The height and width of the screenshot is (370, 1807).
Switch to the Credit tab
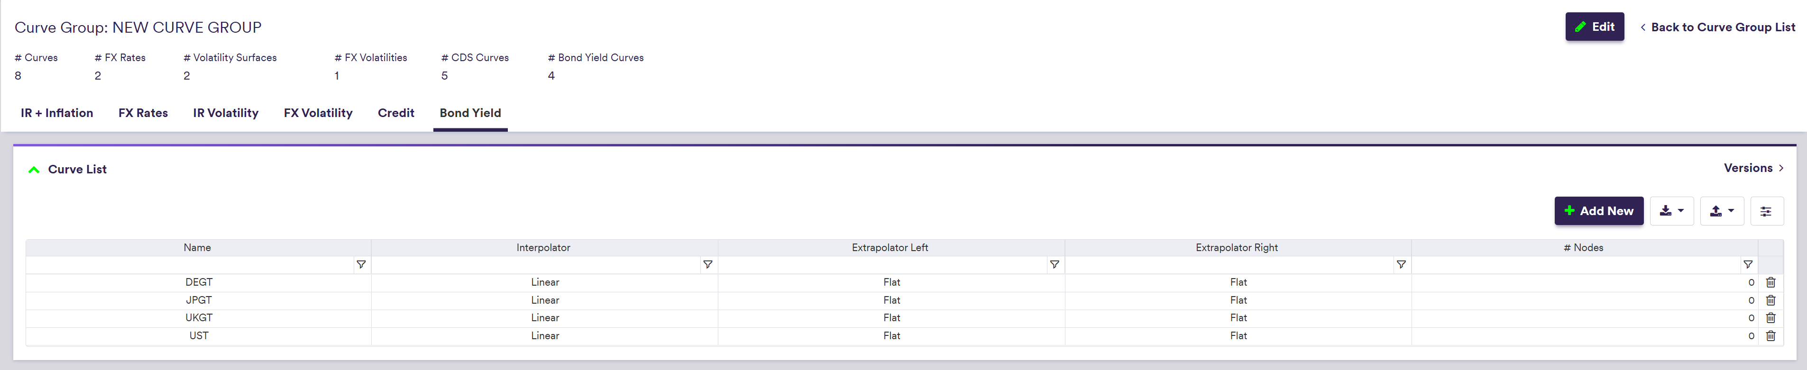[x=395, y=113]
